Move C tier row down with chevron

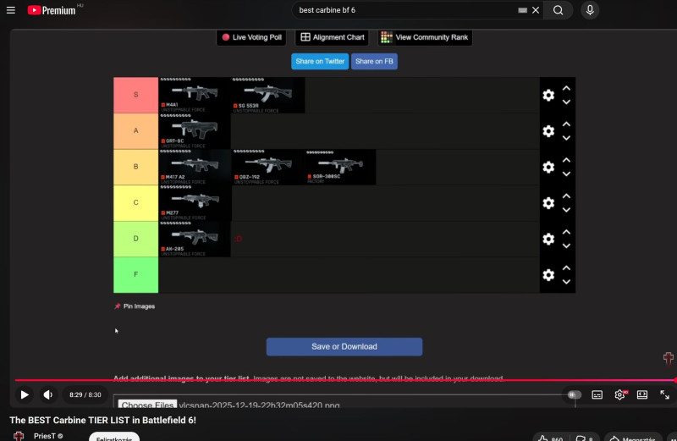click(566, 209)
